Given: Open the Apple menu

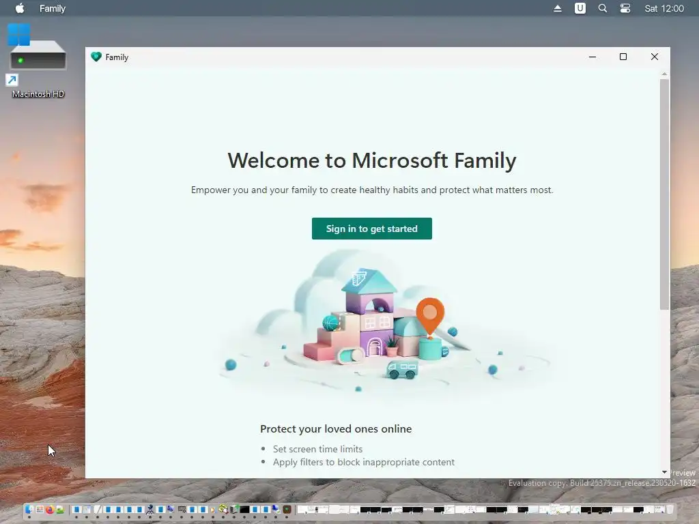Looking at the screenshot, I should (x=20, y=8).
